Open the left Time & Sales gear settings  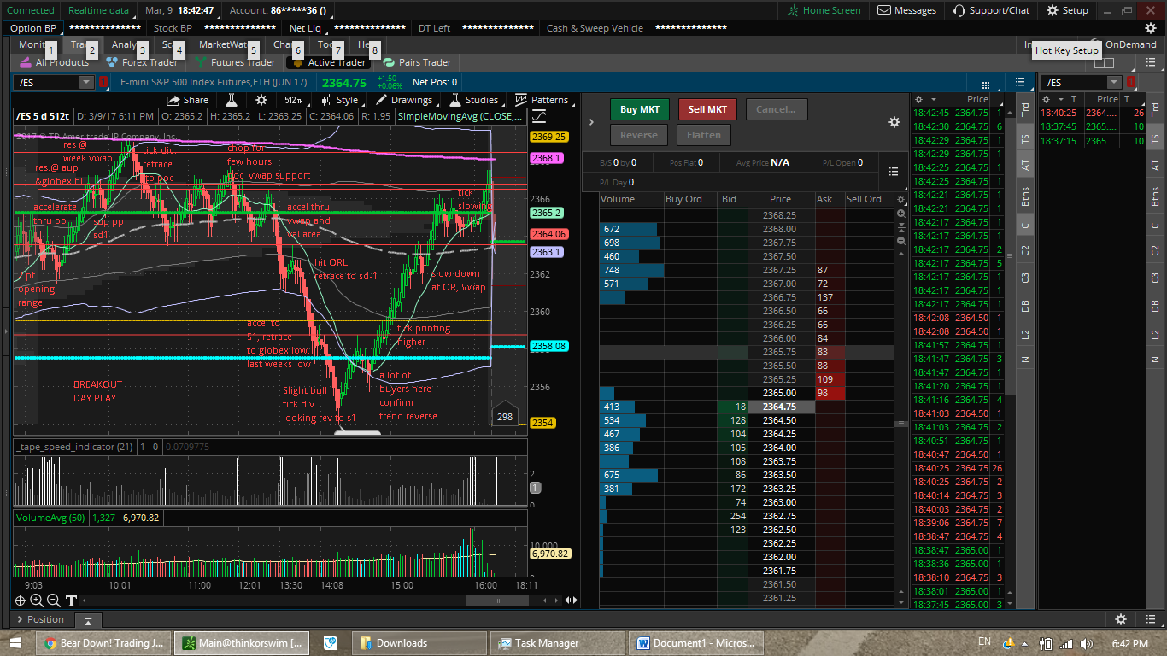click(919, 100)
